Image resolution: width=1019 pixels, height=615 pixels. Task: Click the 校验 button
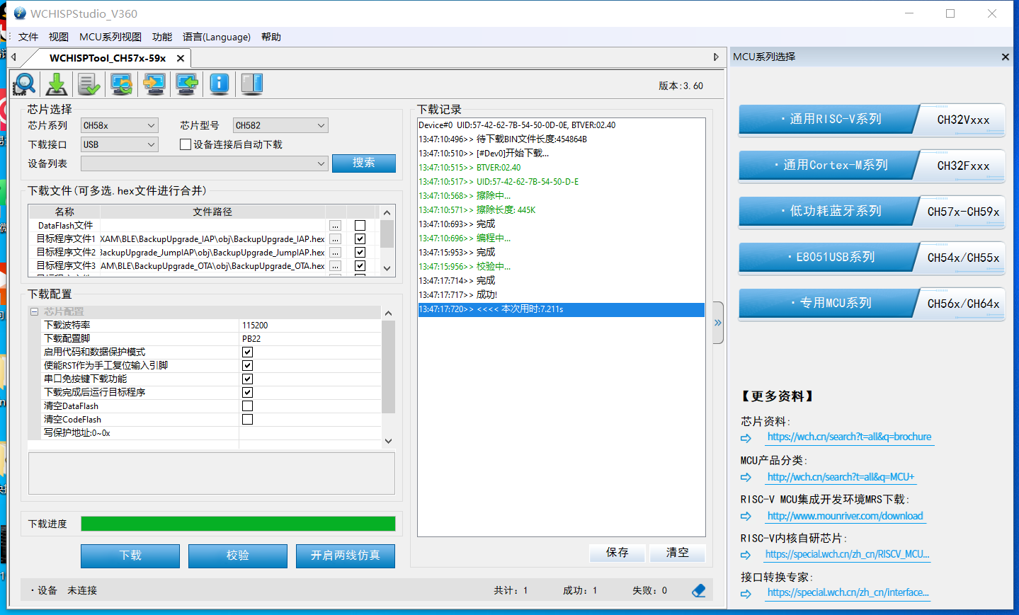[238, 556]
